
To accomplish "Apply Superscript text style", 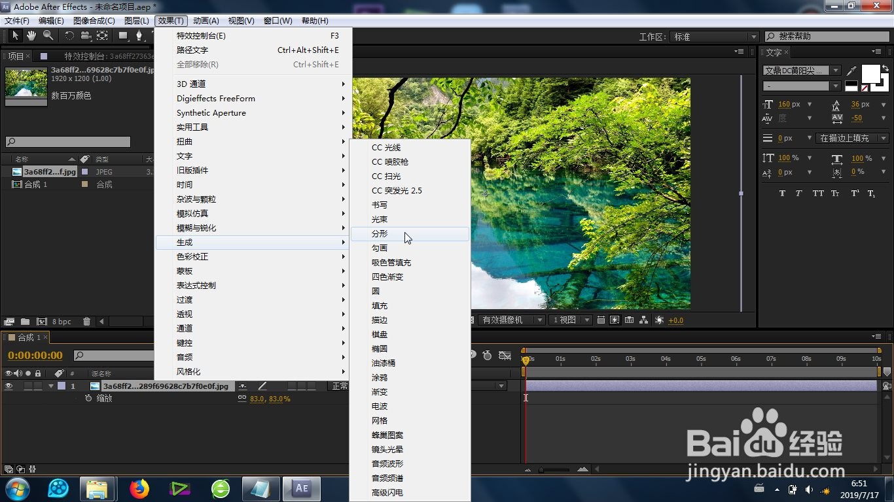I will [x=855, y=193].
